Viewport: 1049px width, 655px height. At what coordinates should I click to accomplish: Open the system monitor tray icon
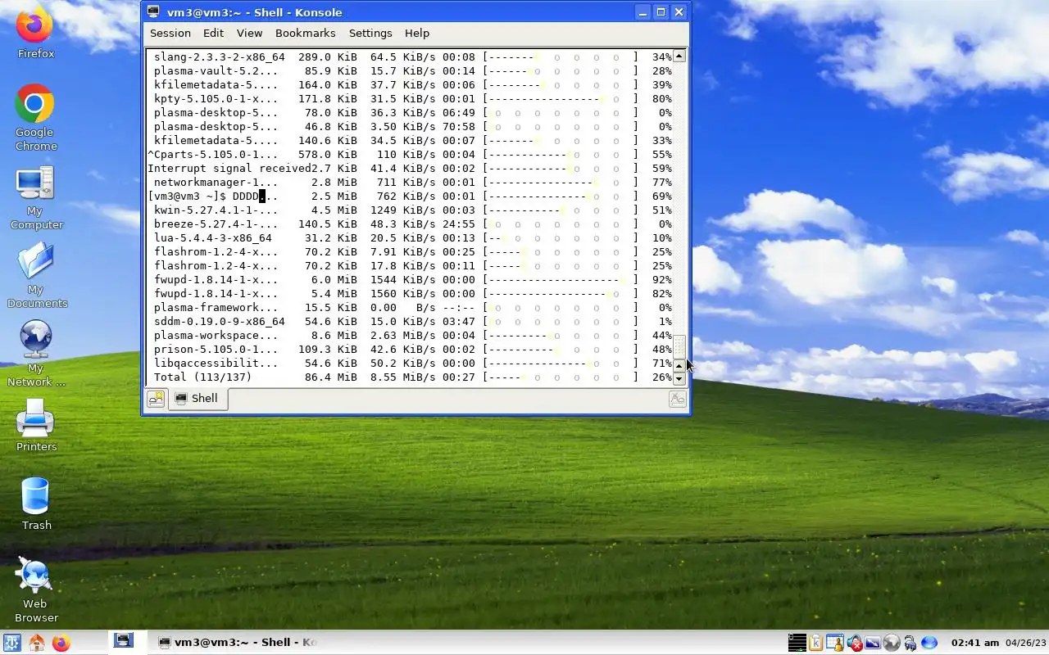pyautogui.click(x=797, y=643)
